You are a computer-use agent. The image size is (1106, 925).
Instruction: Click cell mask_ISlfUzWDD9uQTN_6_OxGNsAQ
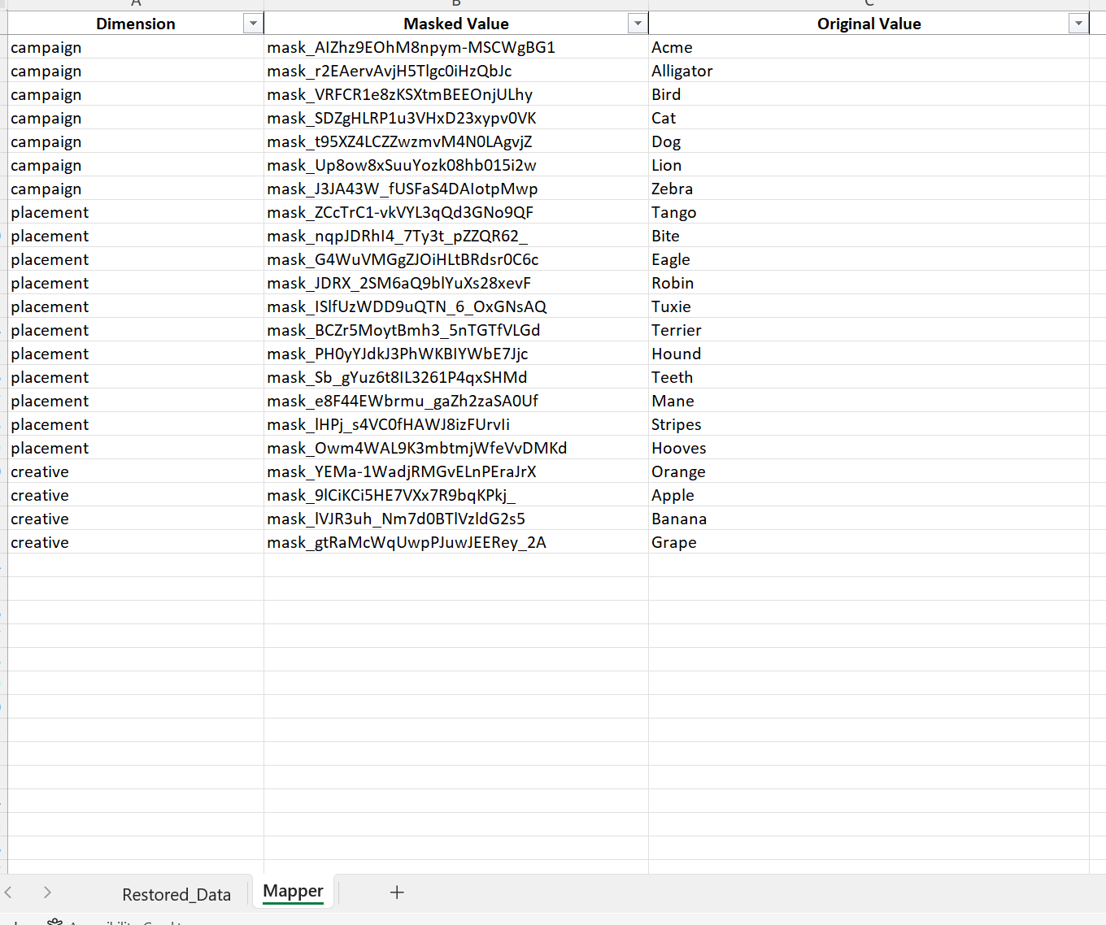[456, 306]
